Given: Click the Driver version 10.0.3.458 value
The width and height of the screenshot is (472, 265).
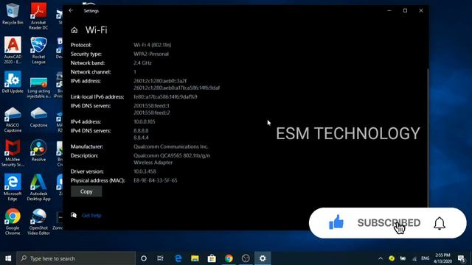Looking at the screenshot, I should click(145, 172).
